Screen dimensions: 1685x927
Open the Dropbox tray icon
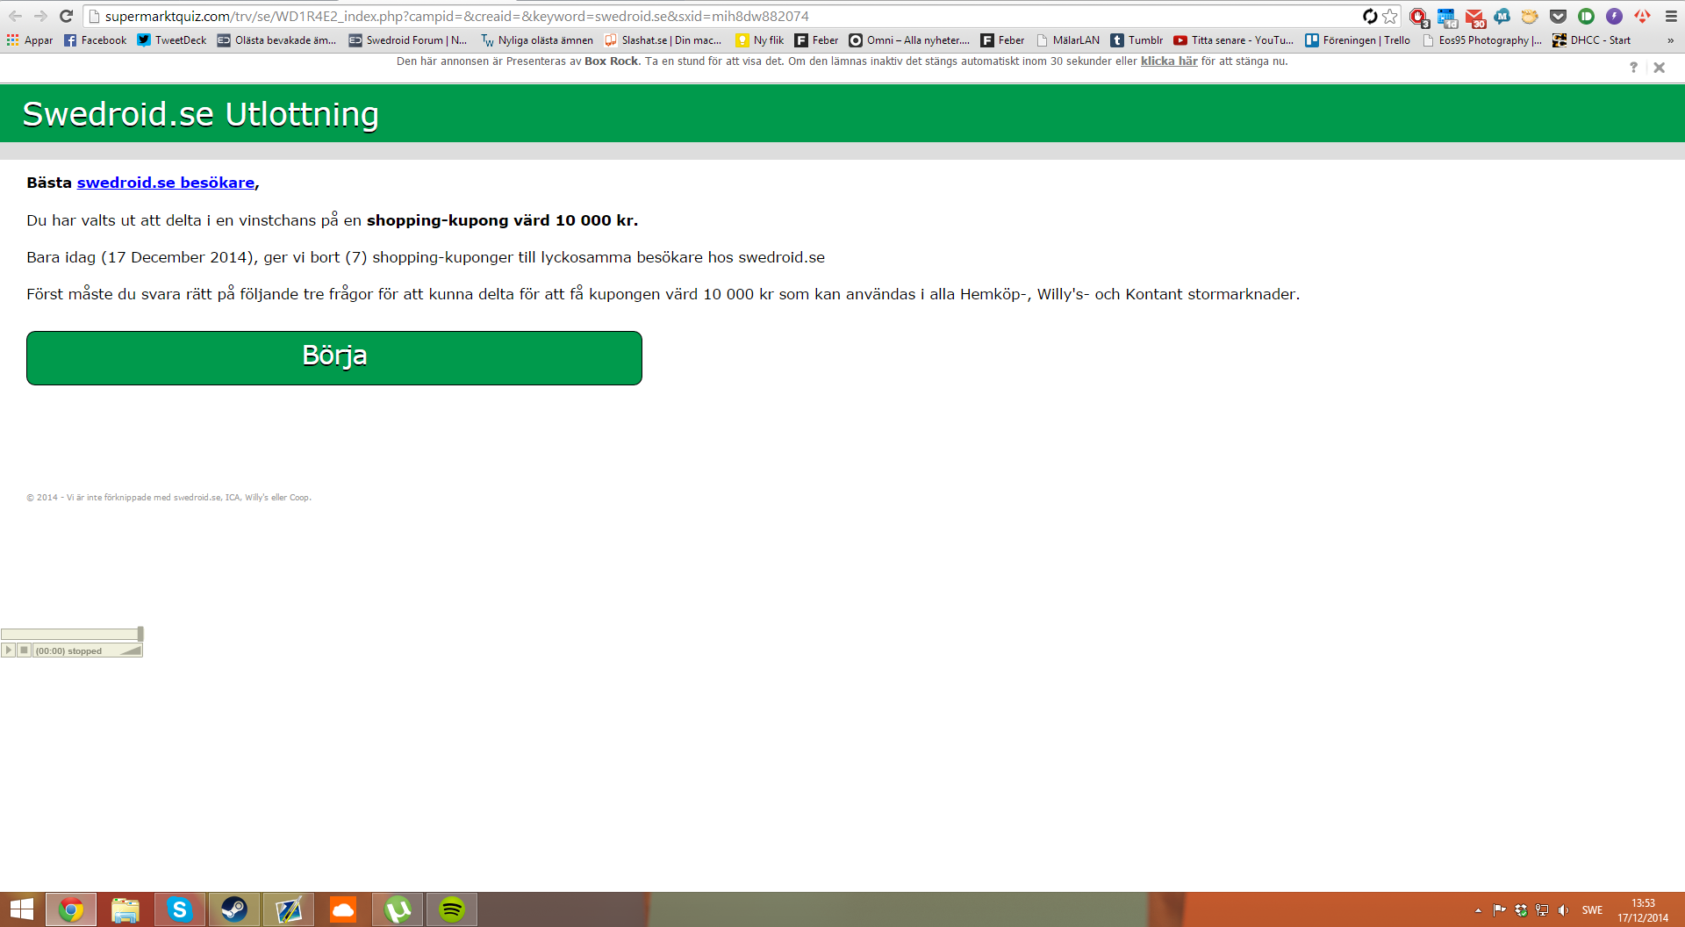(x=1521, y=910)
